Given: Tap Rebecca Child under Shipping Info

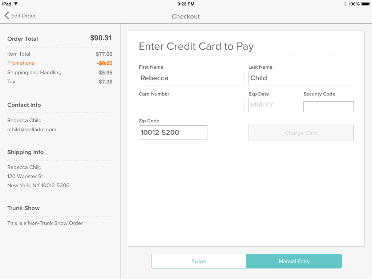Looking at the screenshot, I should [x=24, y=167].
